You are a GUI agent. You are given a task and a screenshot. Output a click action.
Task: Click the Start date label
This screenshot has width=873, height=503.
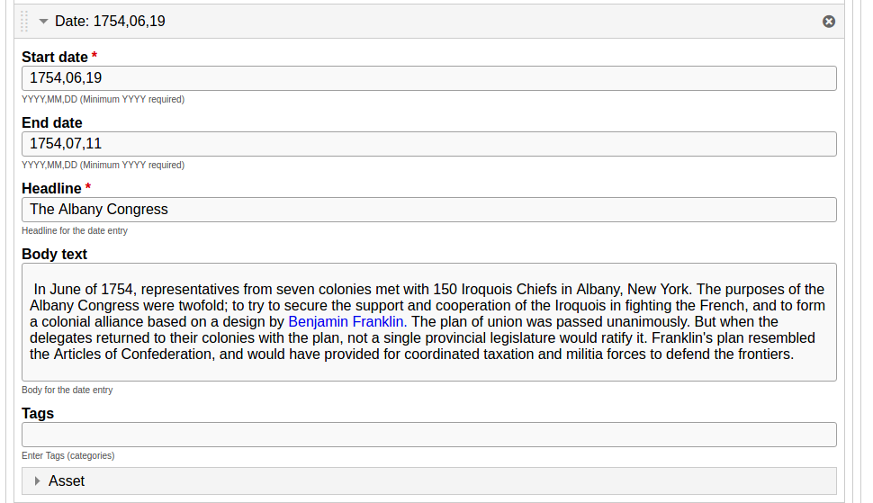click(x=55, y=57)
